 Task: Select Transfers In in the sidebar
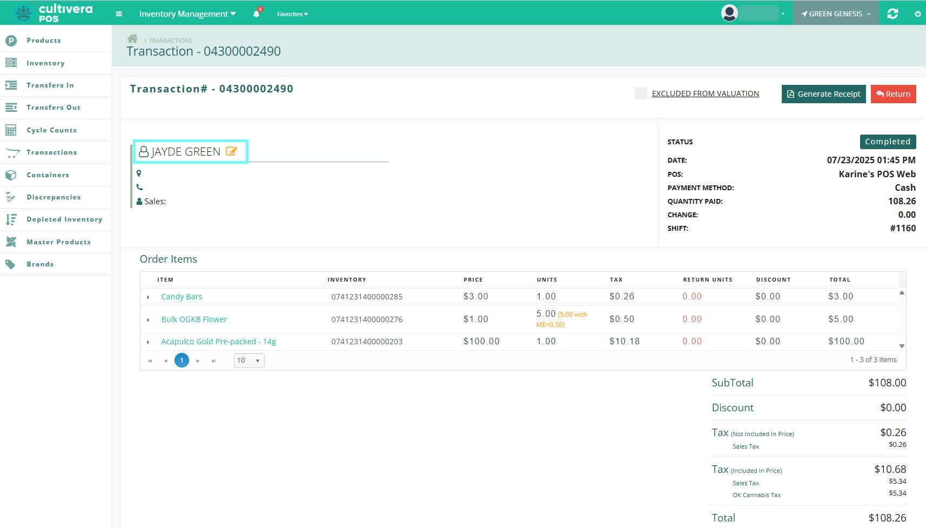tap(50, 85)
